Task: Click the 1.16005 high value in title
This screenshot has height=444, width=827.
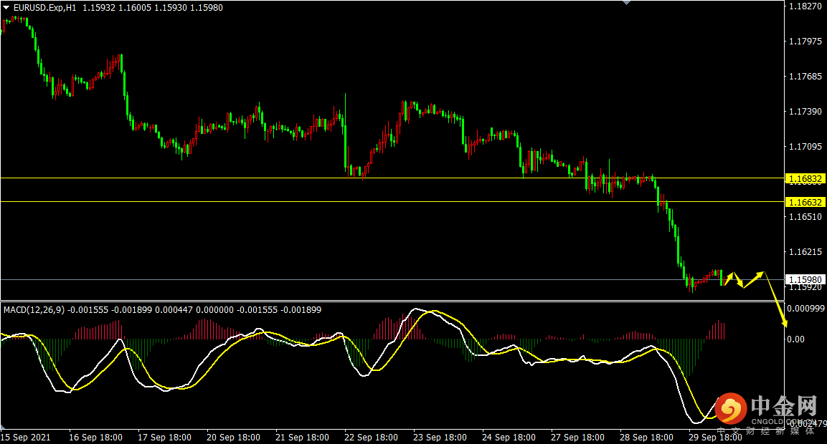Action: 135,8
